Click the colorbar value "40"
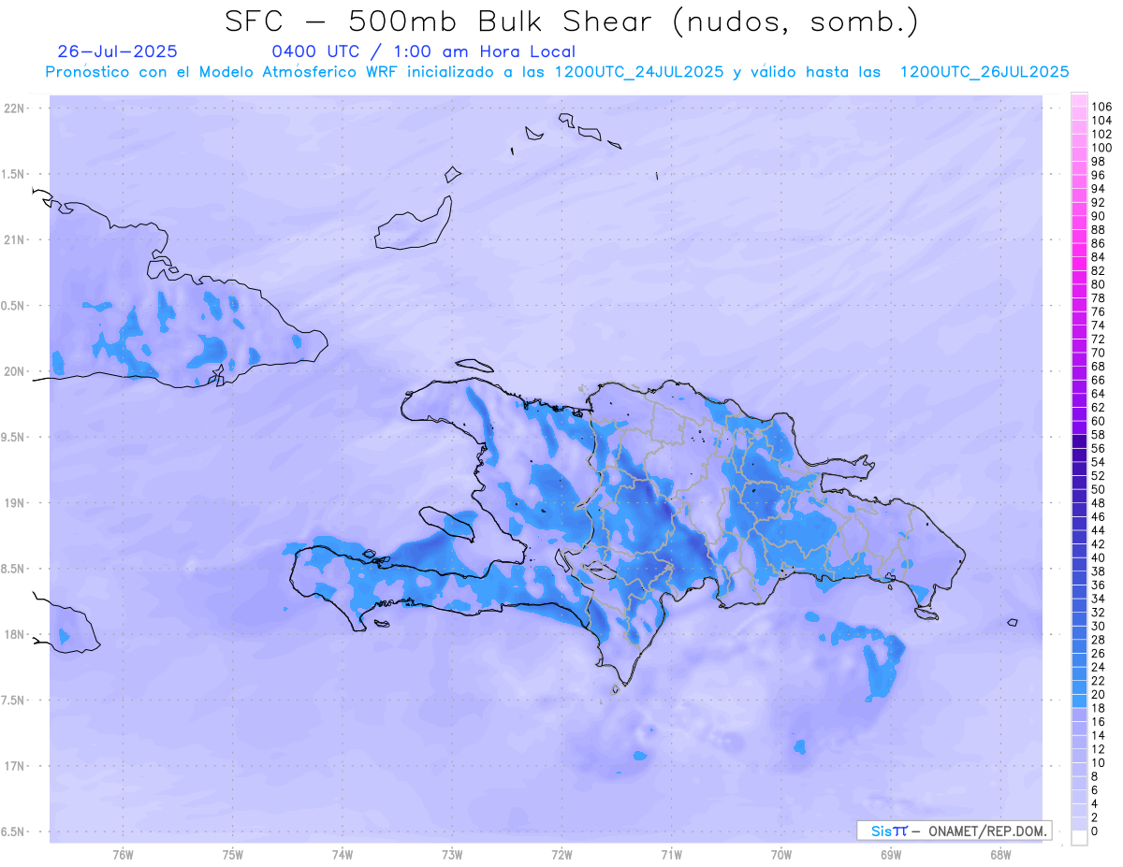The width and height of the screenshot is (1123, 867). point(1098,557)
